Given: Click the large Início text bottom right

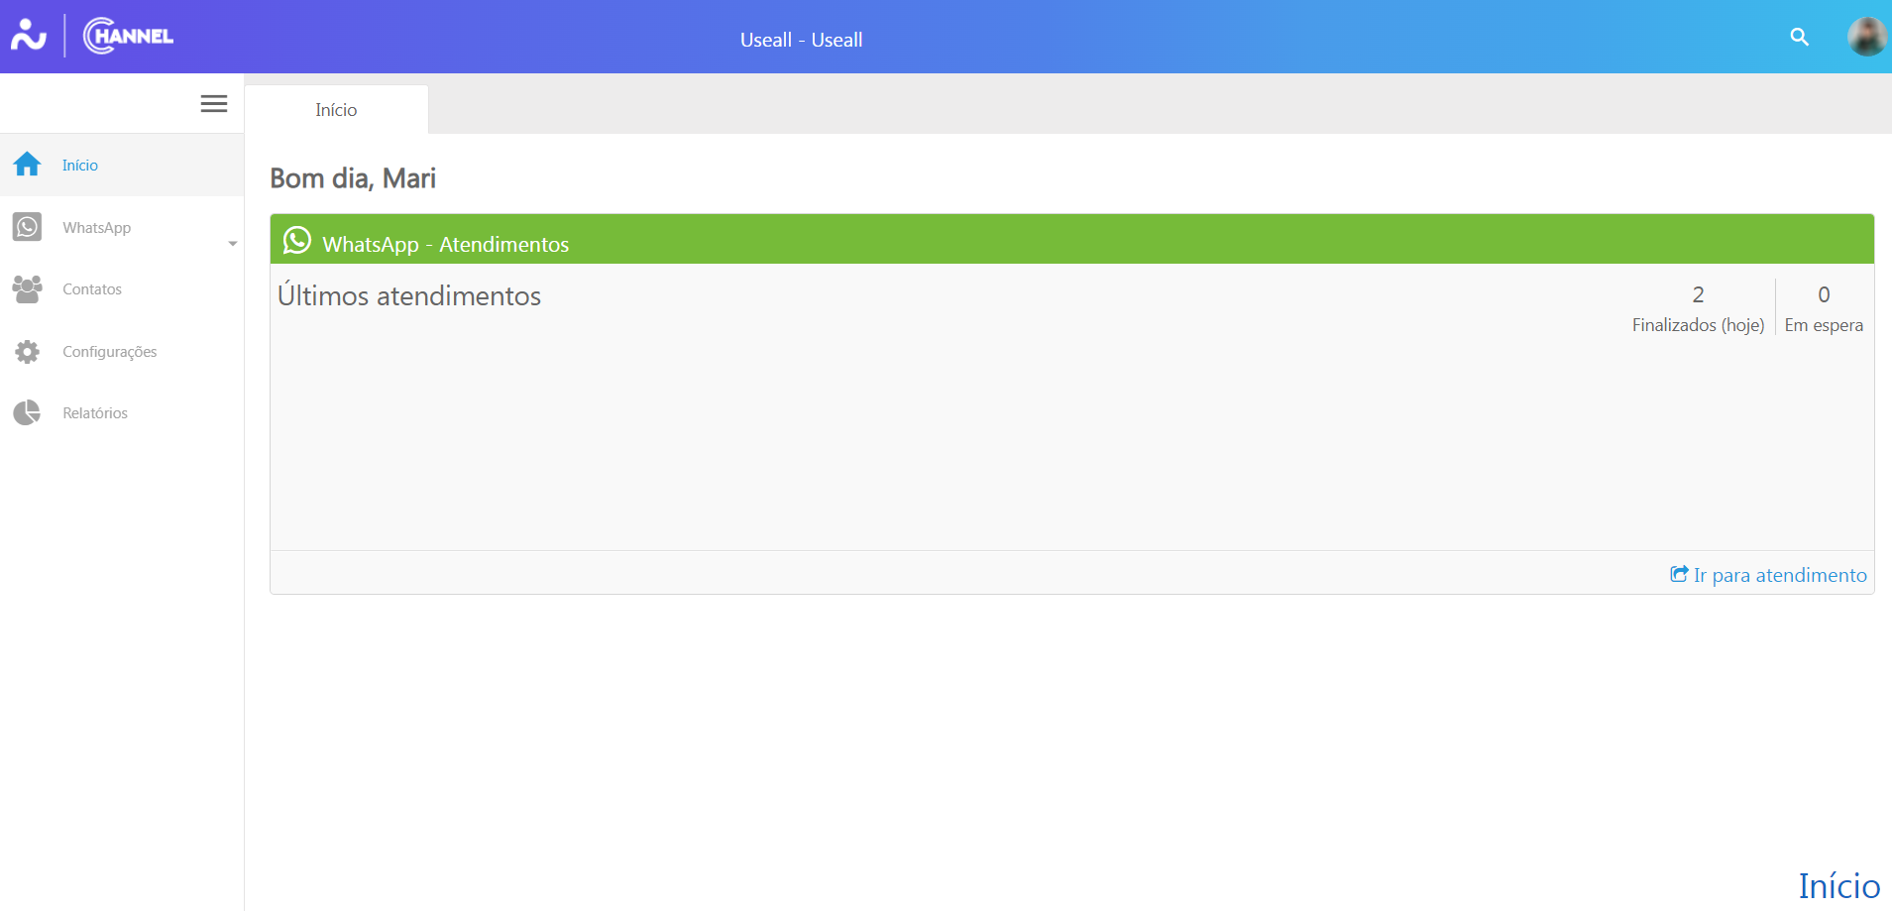Looking at the screenshot, I should click(x=1839, y=885).
